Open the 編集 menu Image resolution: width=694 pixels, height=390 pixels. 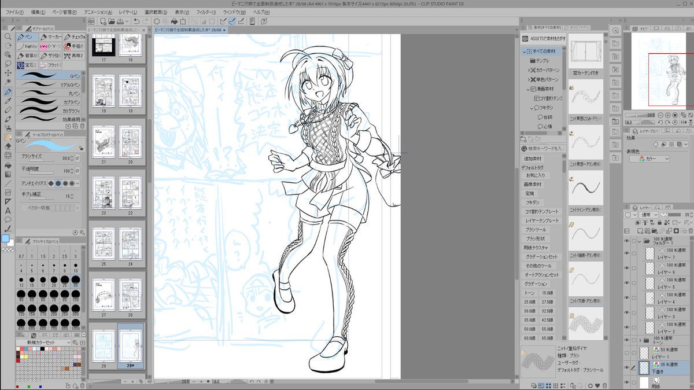click(37, 12)
